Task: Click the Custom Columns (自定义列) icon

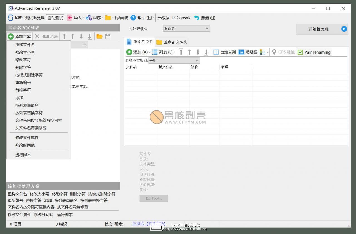Action: click(216, 52)
